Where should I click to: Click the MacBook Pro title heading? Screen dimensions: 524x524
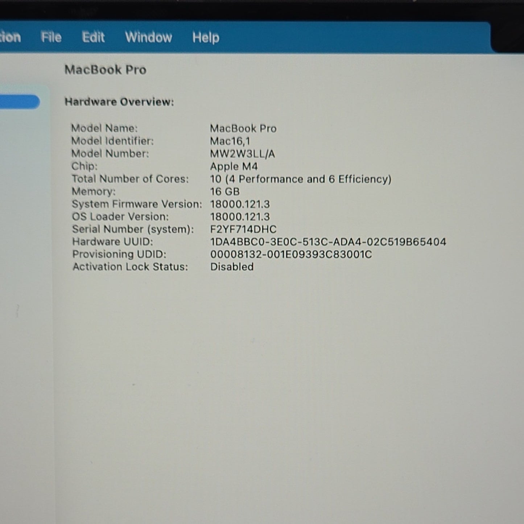coord(105,70)
